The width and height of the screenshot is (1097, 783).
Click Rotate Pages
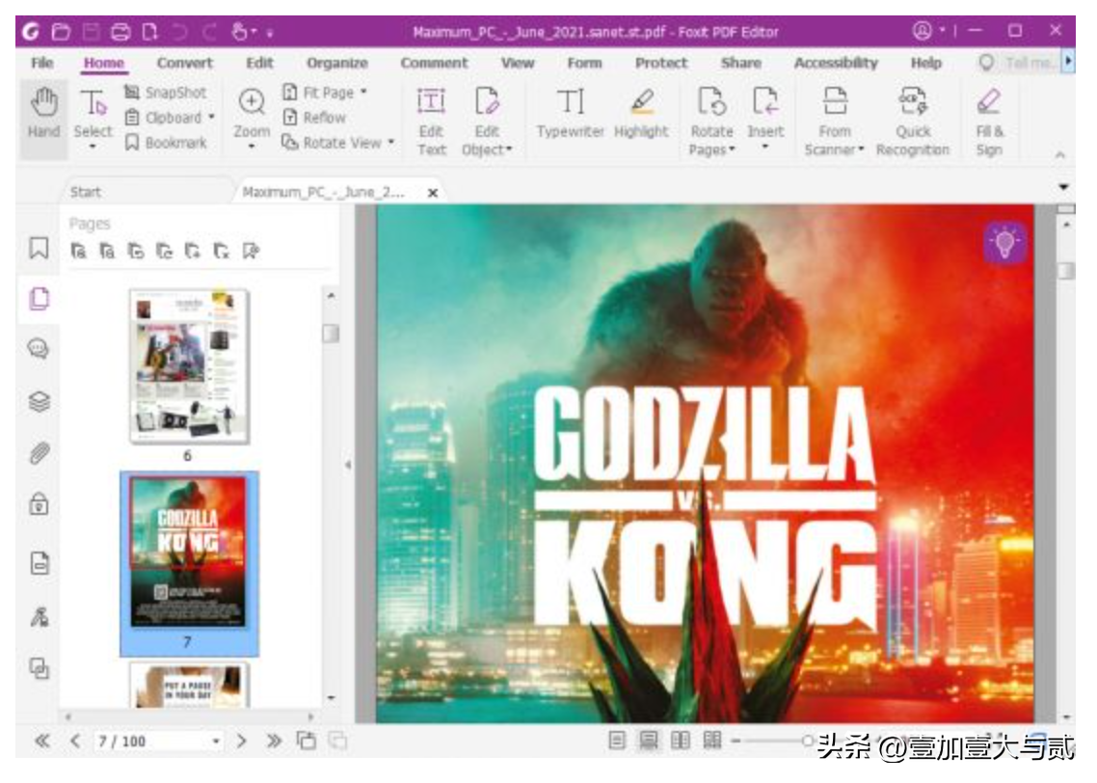711,121
